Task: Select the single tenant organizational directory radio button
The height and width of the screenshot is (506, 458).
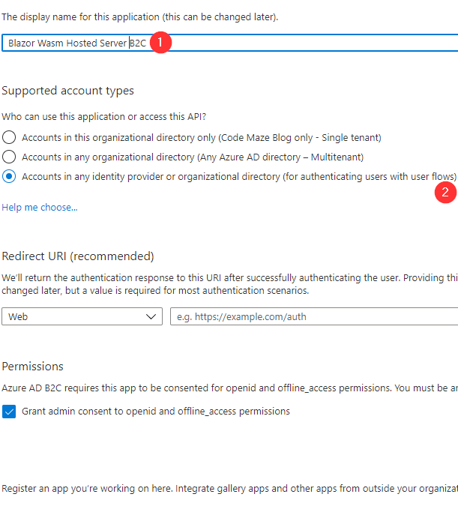Action: [9, 138]
